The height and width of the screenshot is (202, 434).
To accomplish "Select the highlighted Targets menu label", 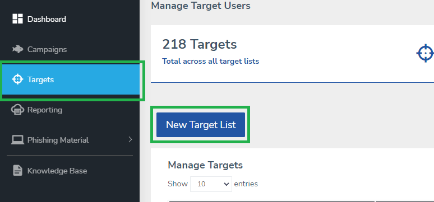I will click(x=40, y=79).
